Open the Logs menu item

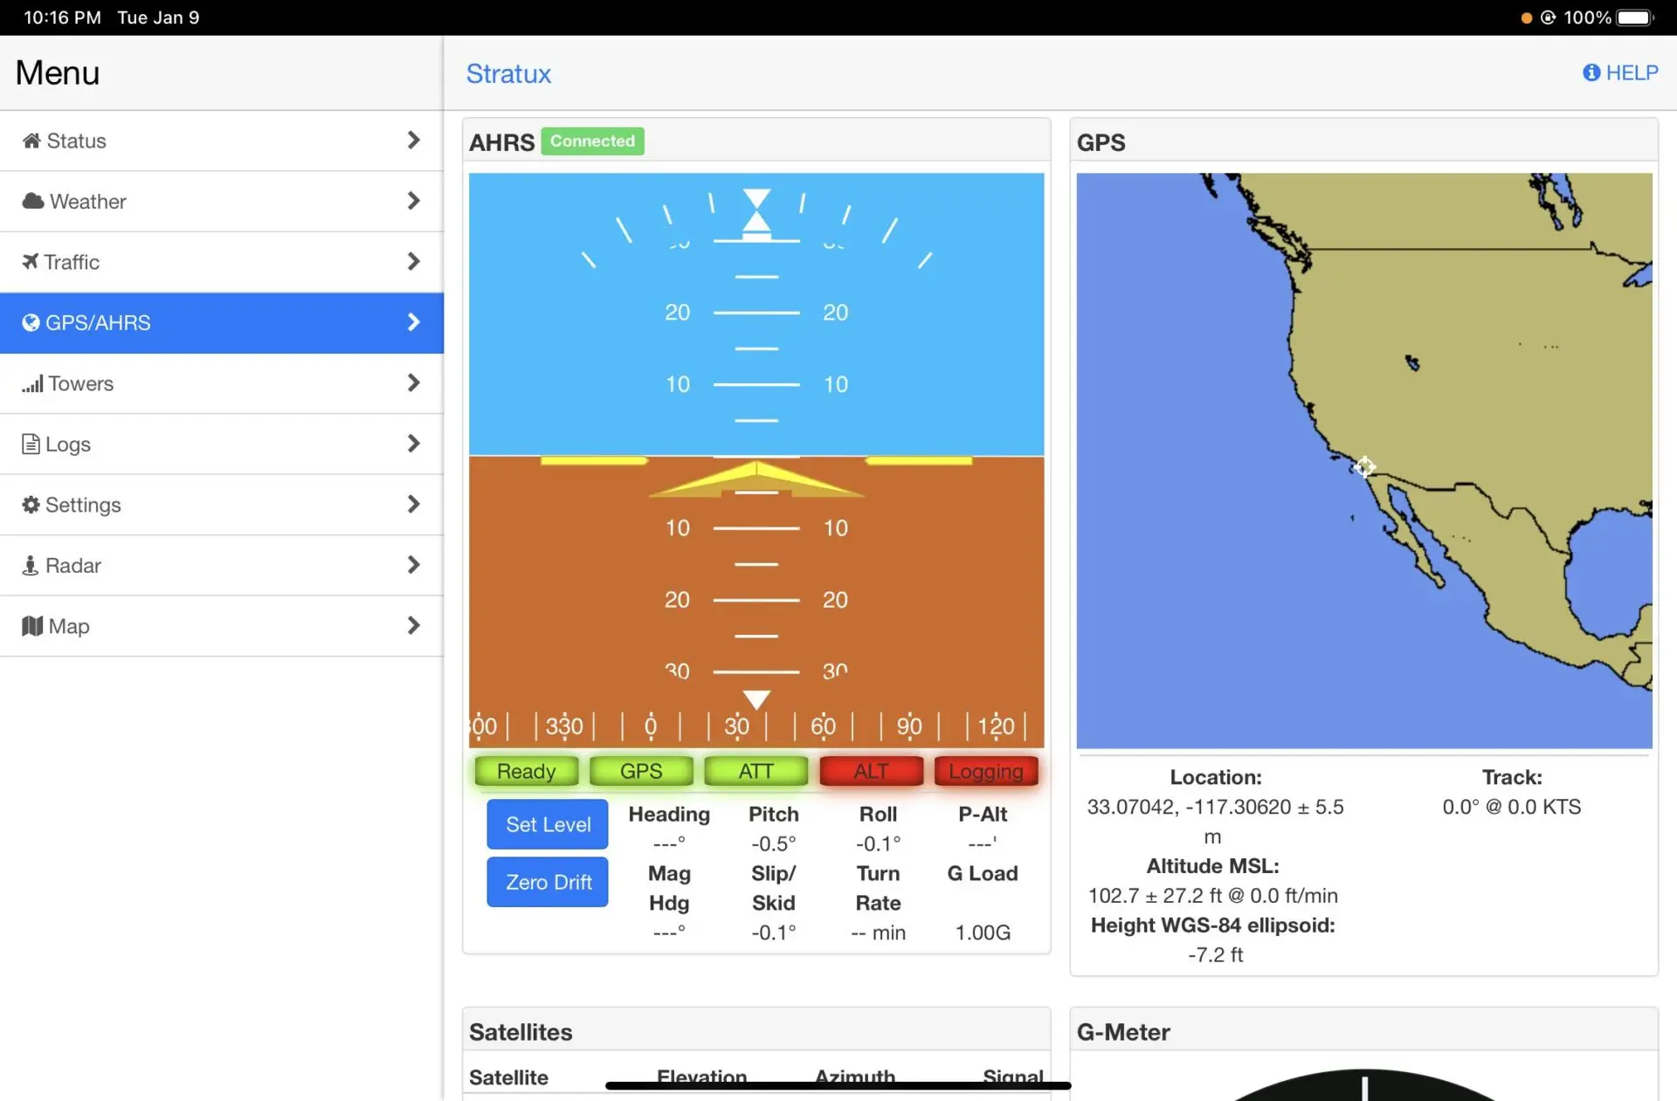222,444
